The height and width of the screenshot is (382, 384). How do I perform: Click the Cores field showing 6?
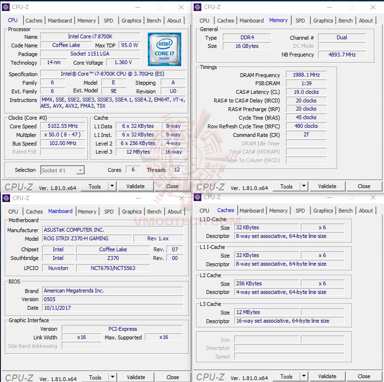click(x=133, y=170)
